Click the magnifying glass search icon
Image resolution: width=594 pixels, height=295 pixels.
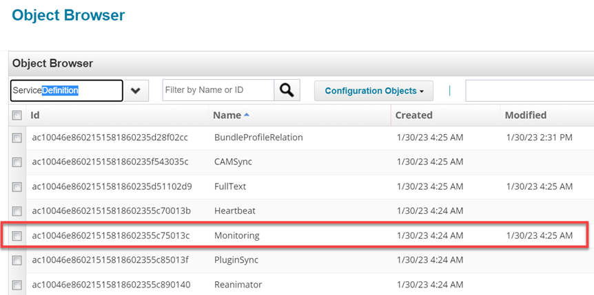tap(287, 90)
